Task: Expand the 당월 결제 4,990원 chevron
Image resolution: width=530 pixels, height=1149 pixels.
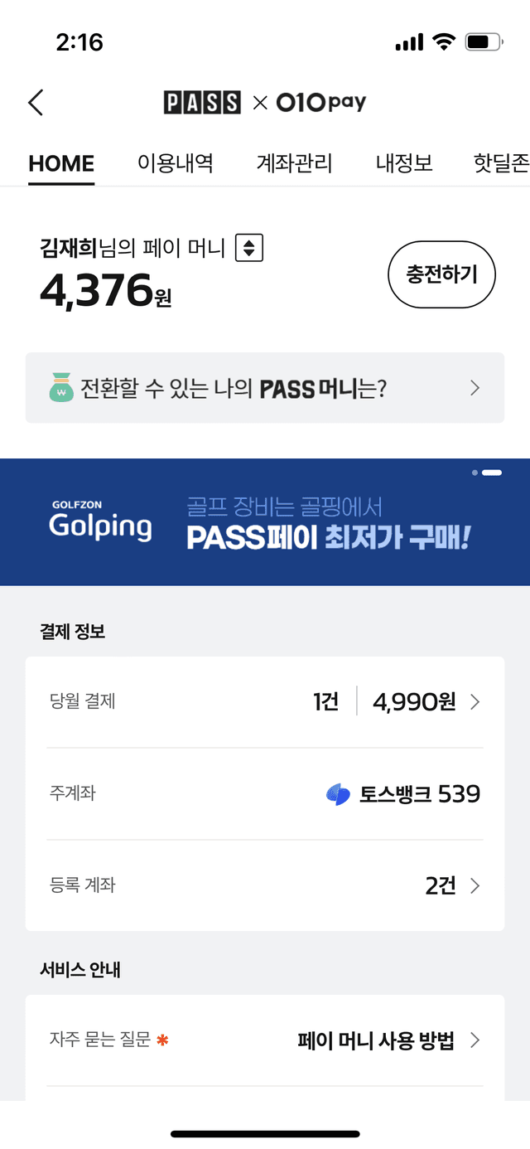Action: pyautogui.click(x=475, y=702)
